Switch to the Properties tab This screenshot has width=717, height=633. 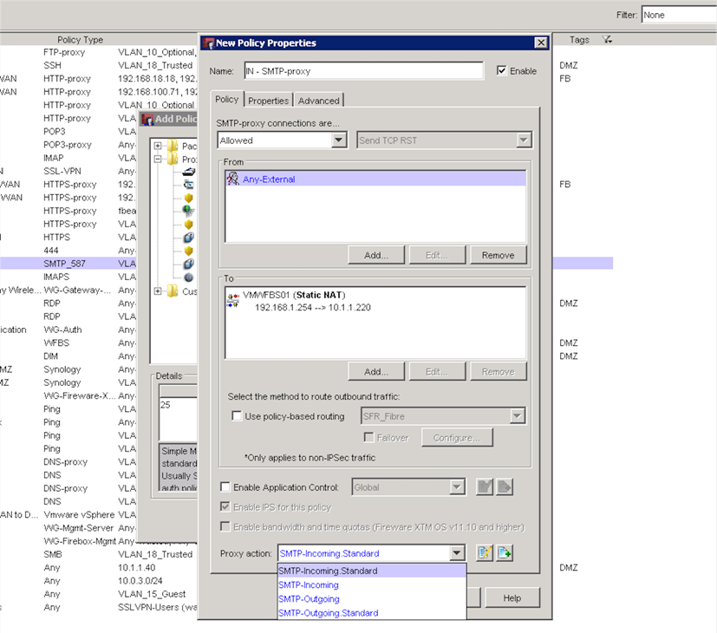[268, 101]
